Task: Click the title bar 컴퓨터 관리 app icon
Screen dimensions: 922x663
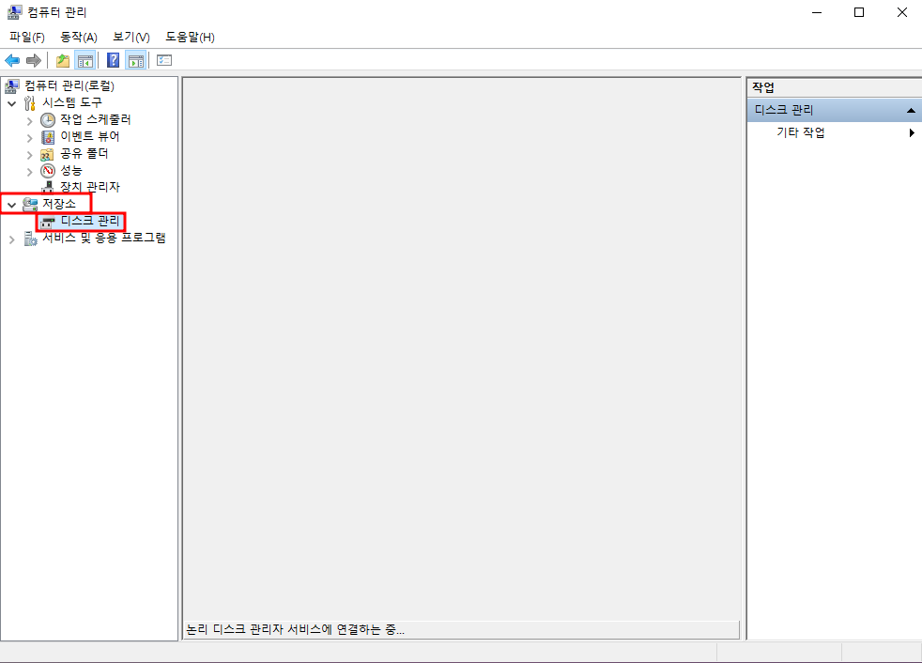Action: pyautogui.click(x=14, y=12)
